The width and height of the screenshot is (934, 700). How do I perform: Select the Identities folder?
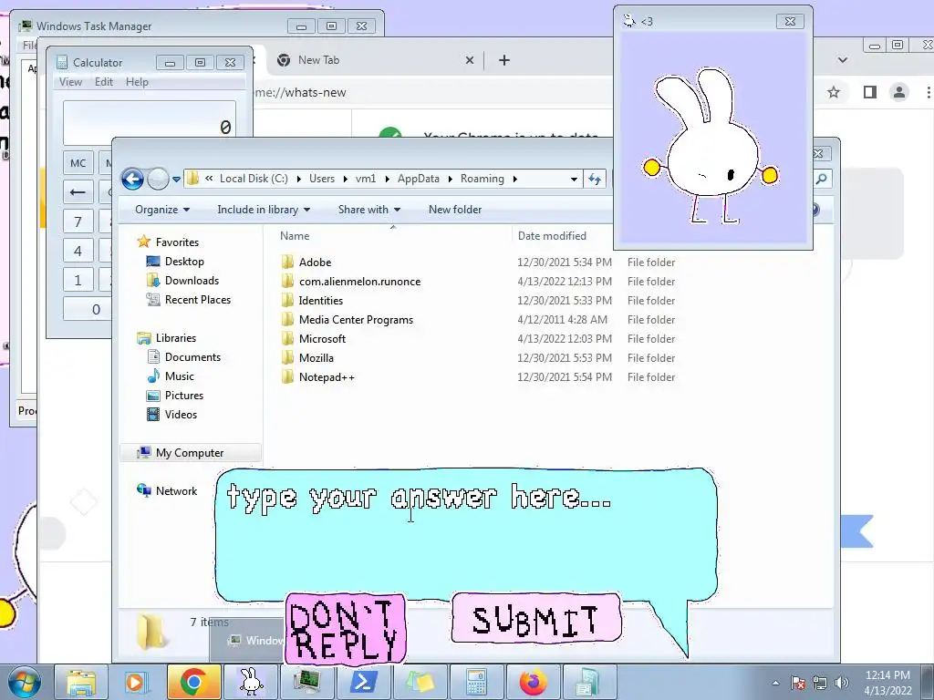tap(312, 301)
